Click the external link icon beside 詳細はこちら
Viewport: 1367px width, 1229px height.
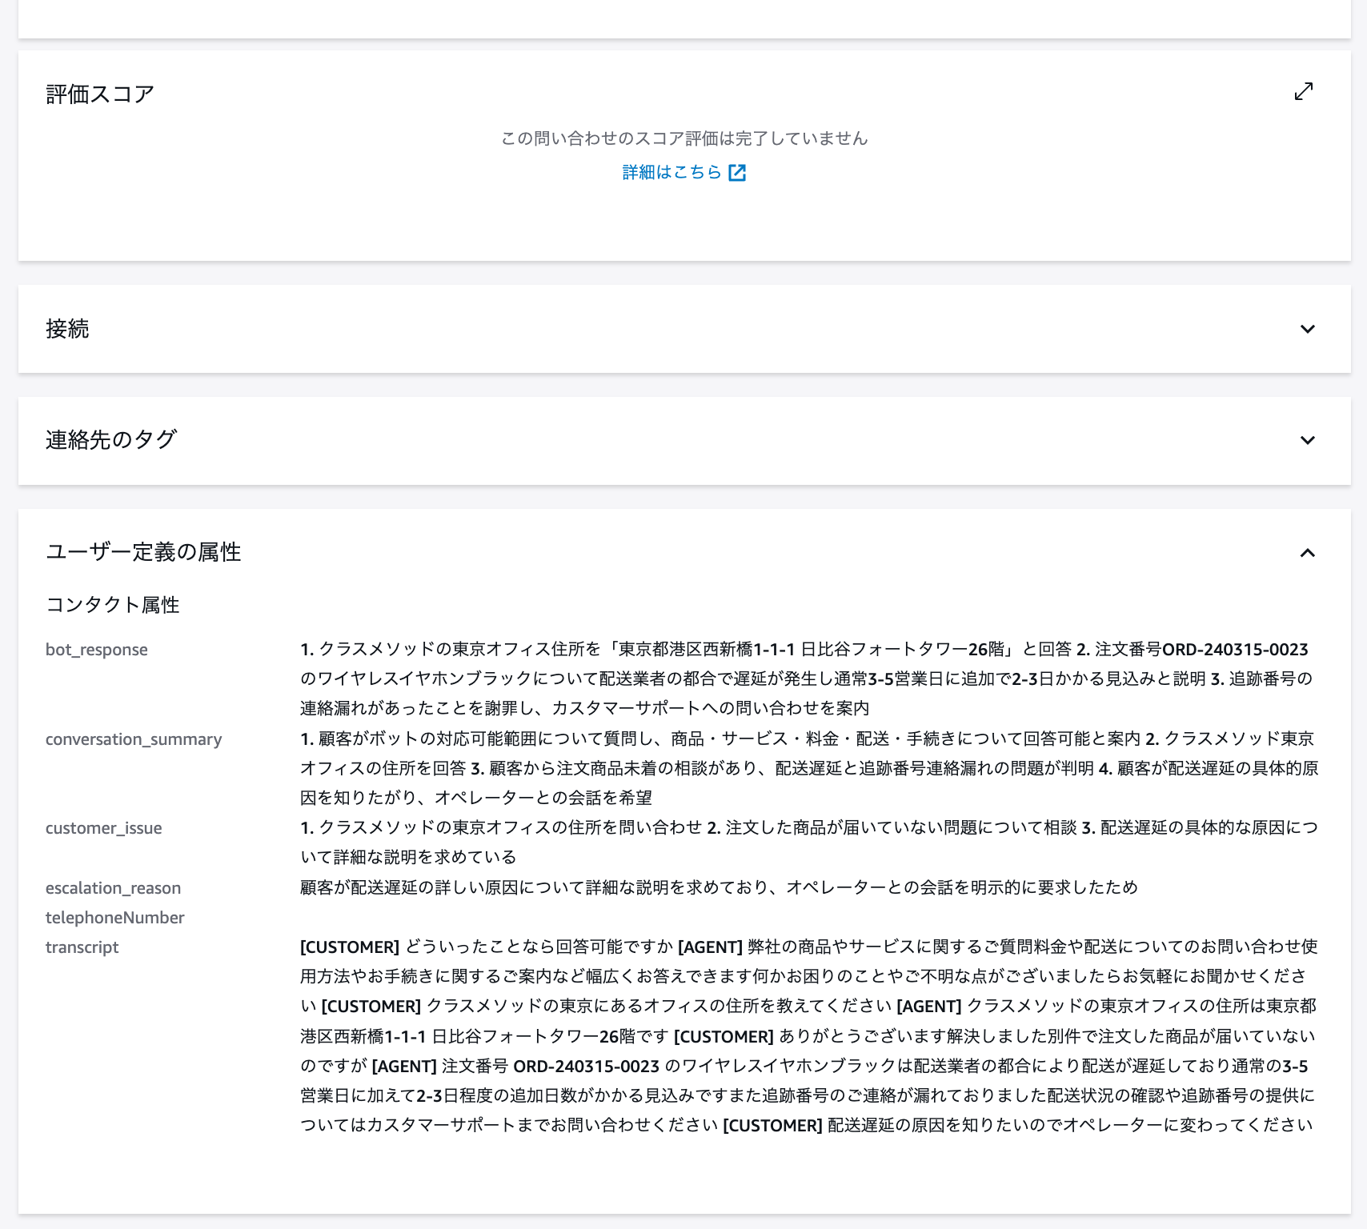(737, 172)
